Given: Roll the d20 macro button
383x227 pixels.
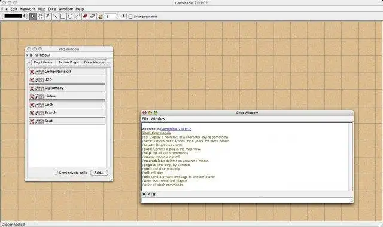Looking at the screenshot, I should pyautogui.click(x=67, y=79).
